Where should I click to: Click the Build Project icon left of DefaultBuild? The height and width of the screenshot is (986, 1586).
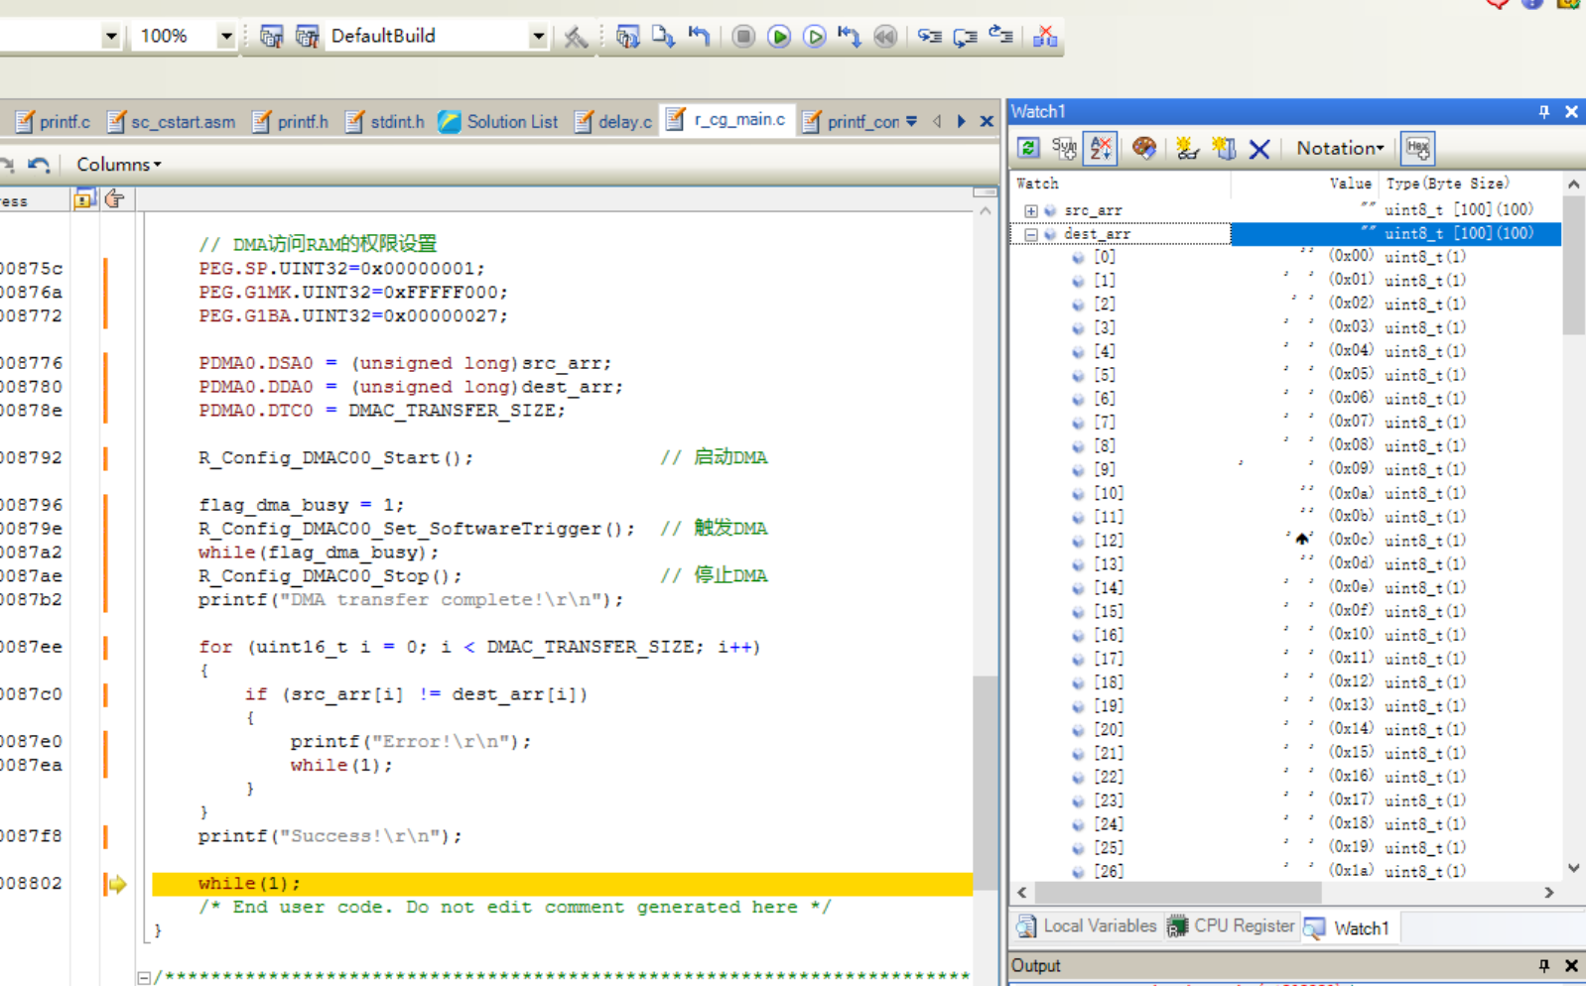(271, 37)
